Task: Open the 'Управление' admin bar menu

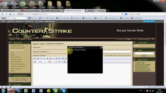Action: click(11, 21)
